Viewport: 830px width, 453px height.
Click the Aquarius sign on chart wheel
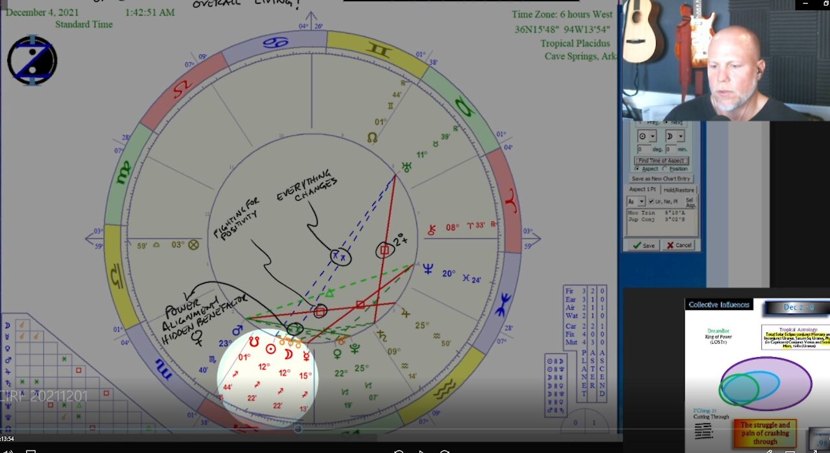pos(446,389)
